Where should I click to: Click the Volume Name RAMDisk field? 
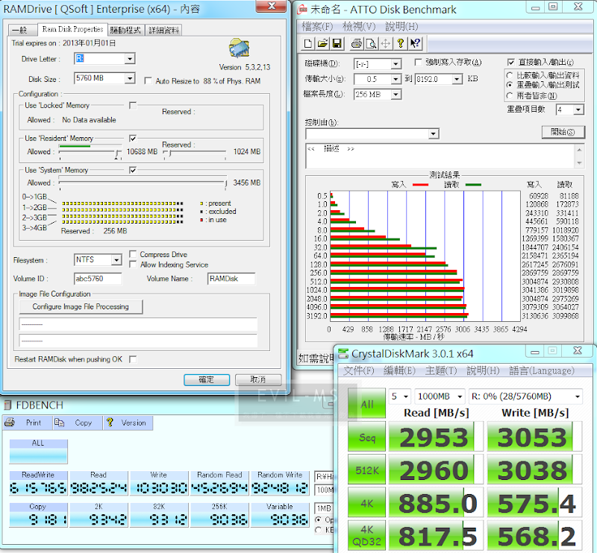click(x=231, y=279)
